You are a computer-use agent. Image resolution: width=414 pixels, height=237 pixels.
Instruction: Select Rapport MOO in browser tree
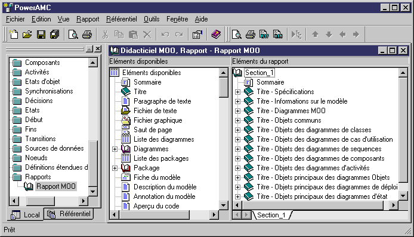point(55,186)
